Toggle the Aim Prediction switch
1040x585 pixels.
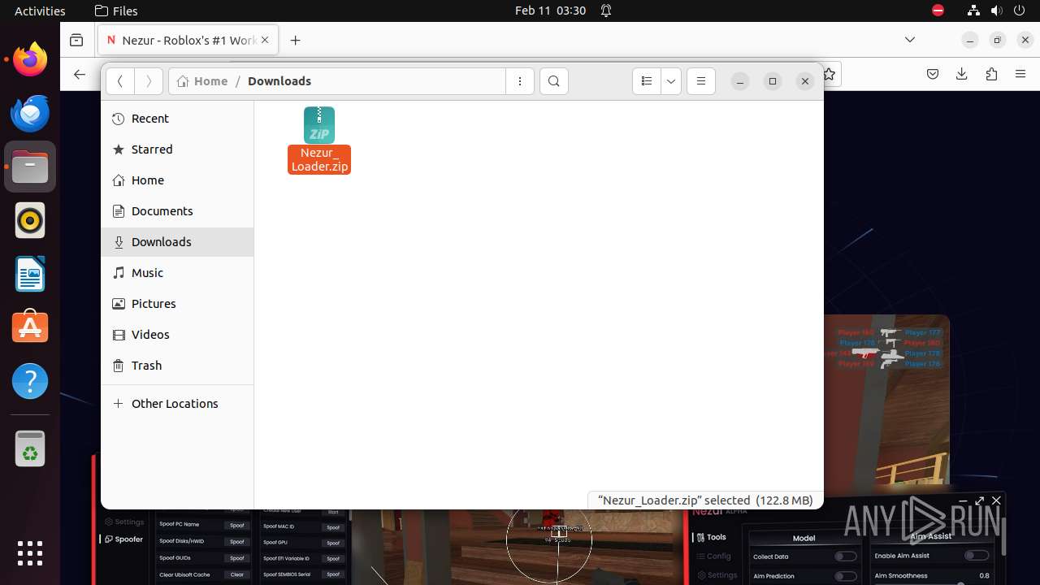tap(846, 576)
